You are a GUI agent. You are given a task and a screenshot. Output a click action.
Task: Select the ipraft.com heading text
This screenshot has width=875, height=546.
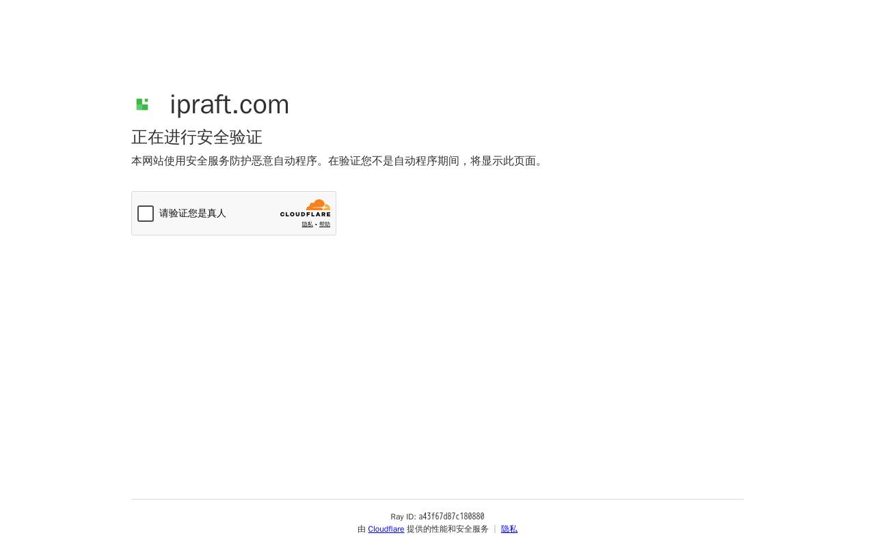pyautogui.click(x=230, y=104)
